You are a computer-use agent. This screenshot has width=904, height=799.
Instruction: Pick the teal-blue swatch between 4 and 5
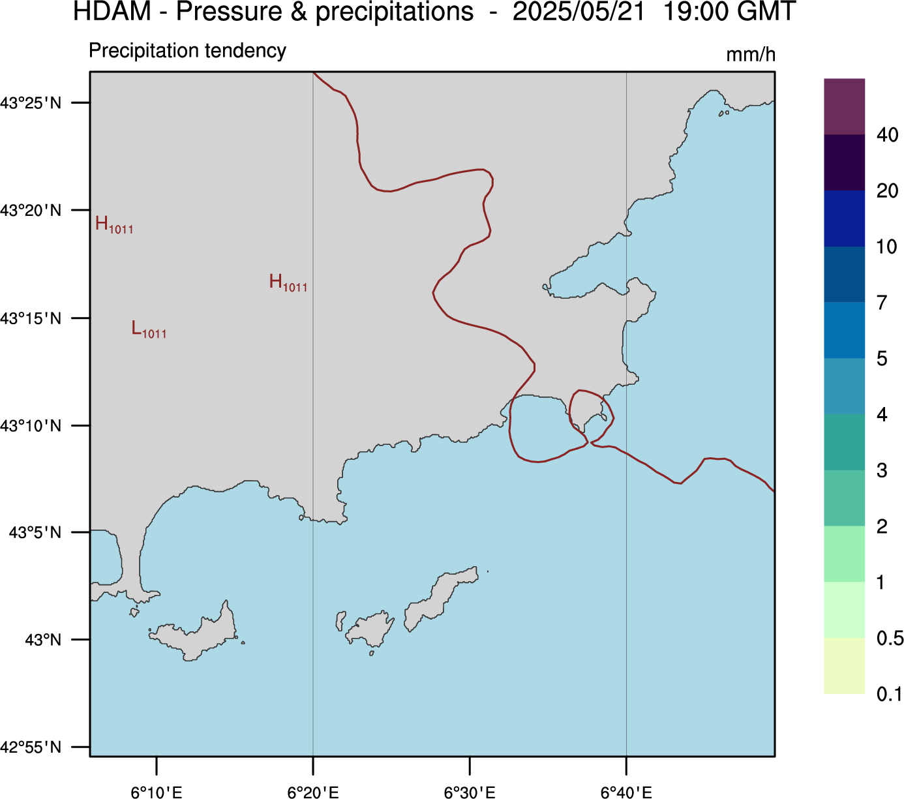844,386
